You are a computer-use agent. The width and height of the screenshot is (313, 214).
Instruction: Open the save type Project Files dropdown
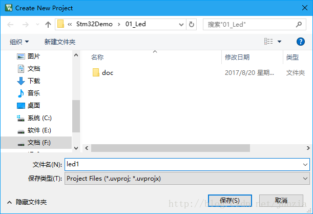coord(187,179)
